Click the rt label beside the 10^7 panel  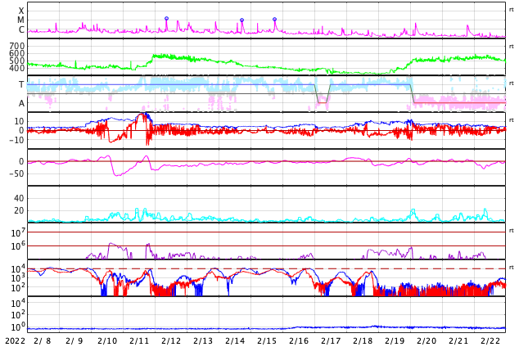coord(512,230)
